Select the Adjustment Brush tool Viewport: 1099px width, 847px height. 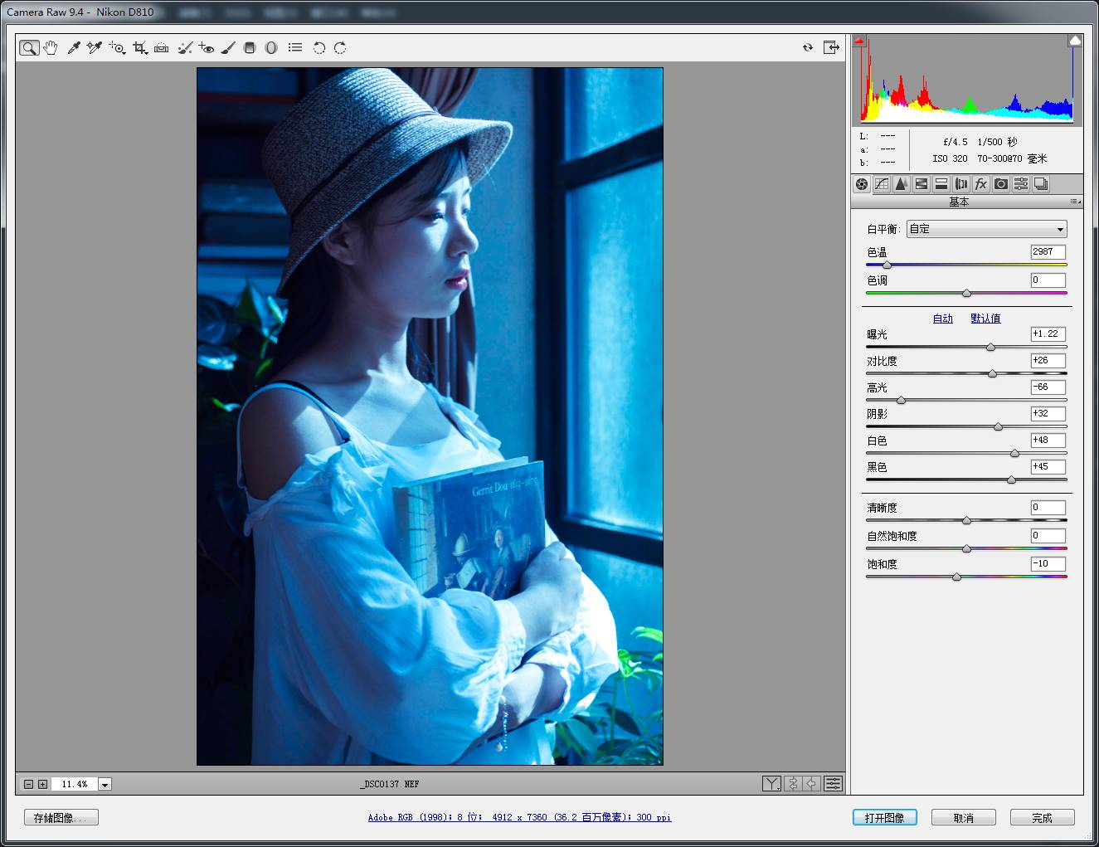(228, 48)
